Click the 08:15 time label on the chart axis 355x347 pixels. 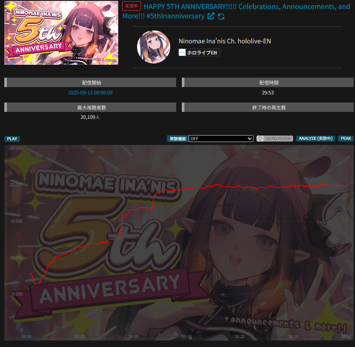(x=187, y=337)
